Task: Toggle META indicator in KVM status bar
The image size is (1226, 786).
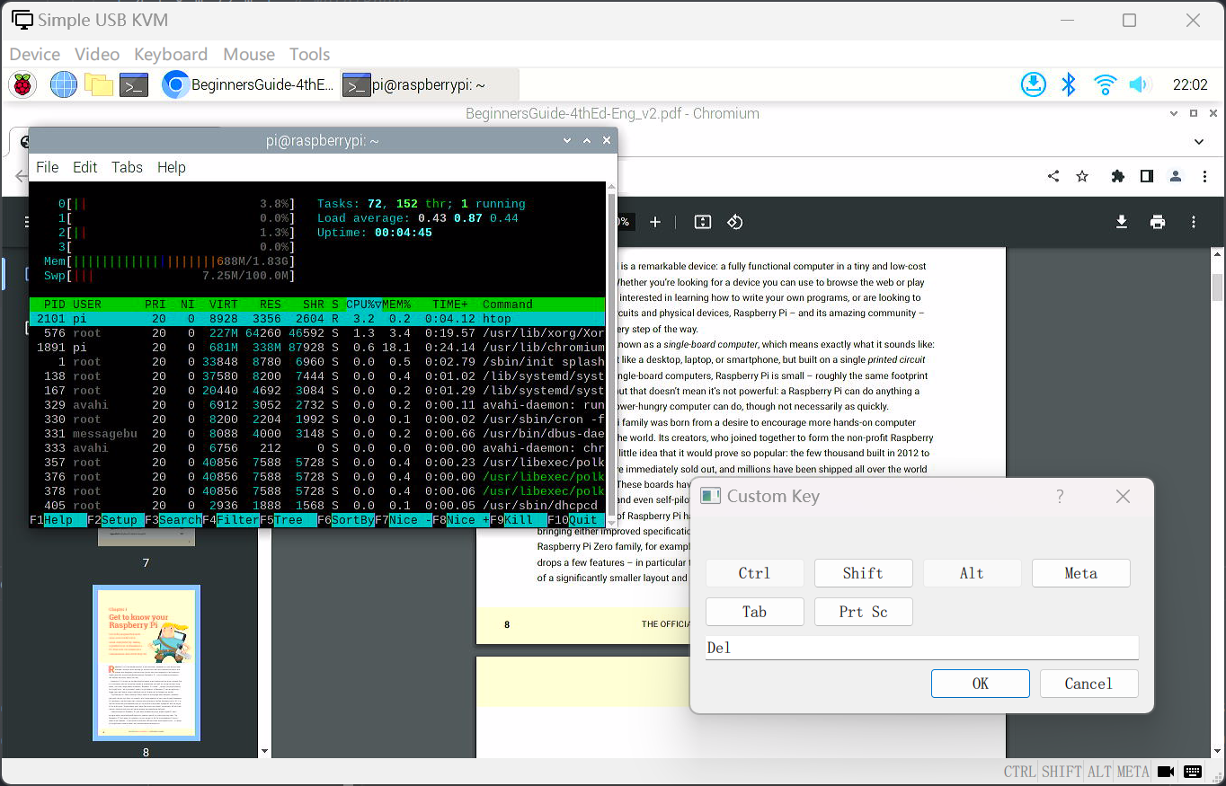Action: pos(1133,772)
